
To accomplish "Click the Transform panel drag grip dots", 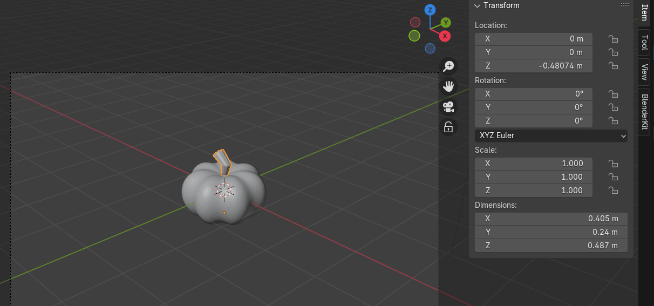I will tap(625, 5).
